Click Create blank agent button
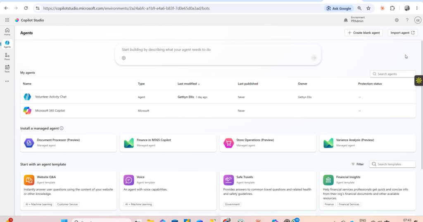 pyautogui.click(x=364, y=33)
